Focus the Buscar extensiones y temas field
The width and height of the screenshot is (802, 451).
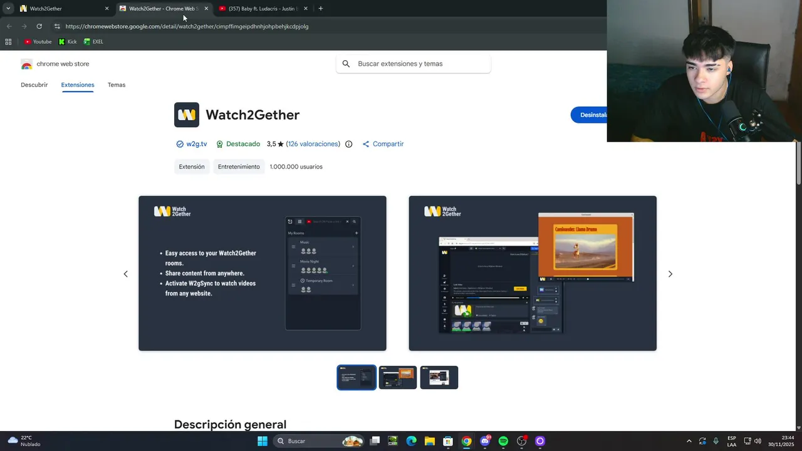414,64
